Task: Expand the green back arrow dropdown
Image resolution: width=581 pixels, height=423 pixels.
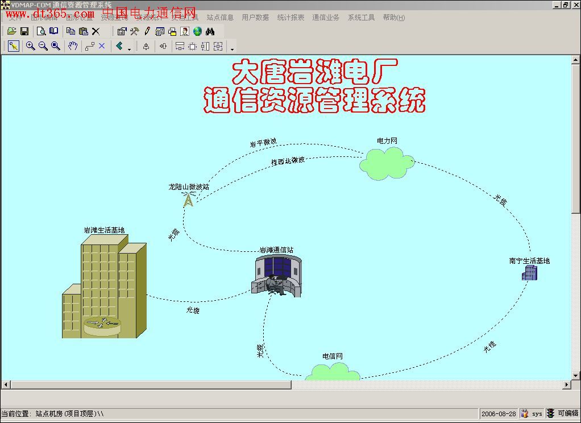Action: coord(130,49)
